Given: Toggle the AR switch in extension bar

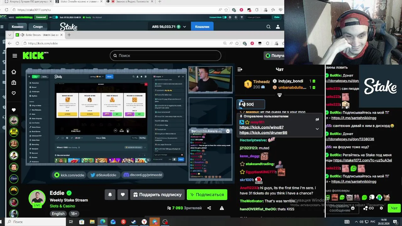Looking at the screenshot, I should pos(55,17).
